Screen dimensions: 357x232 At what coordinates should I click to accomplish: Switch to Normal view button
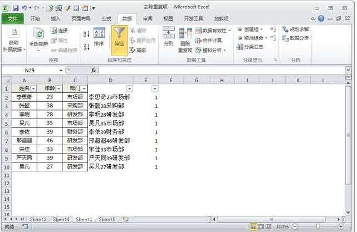click(x=253, y=226)
